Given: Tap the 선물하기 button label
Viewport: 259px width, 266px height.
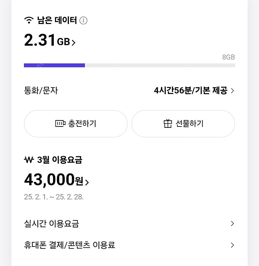Looking at the screenshot, I should click(189, 124).
